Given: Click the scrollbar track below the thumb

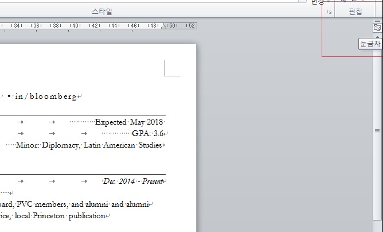Looking at the screenshot, I should (377, 190).
